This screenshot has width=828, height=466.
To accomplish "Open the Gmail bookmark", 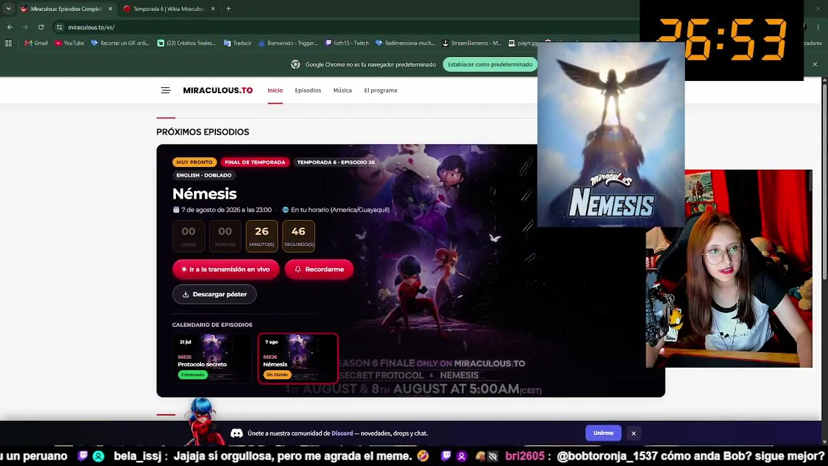I will coord(36,43).
